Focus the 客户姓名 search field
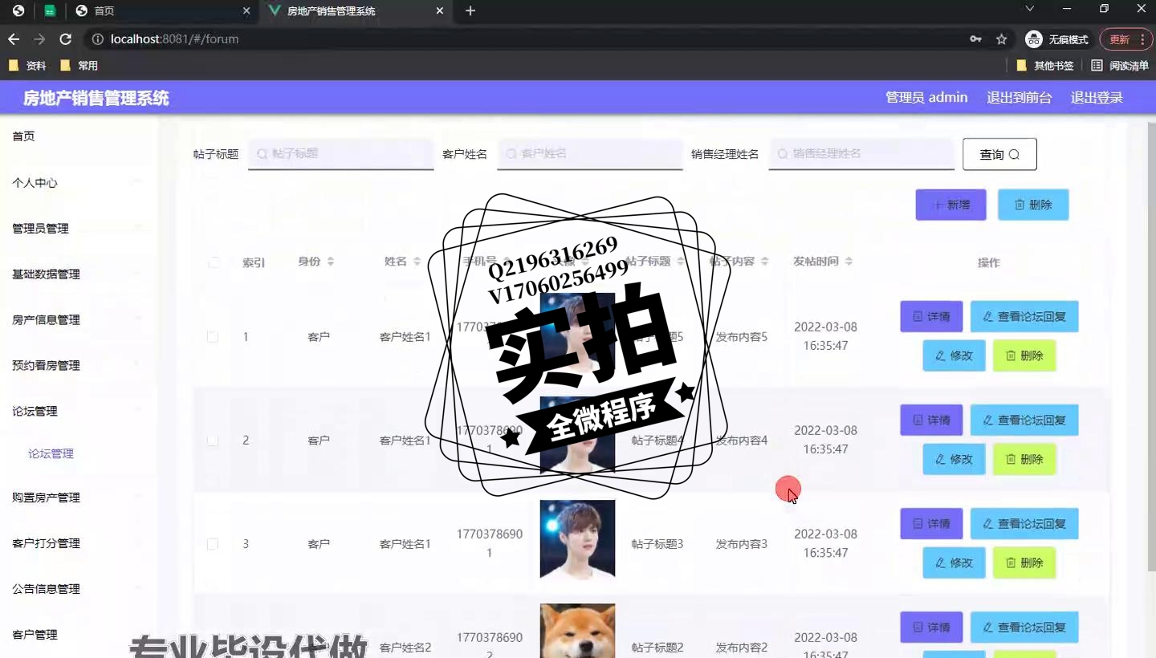This screenshot has width=1156, height=658. click(590, 153)
